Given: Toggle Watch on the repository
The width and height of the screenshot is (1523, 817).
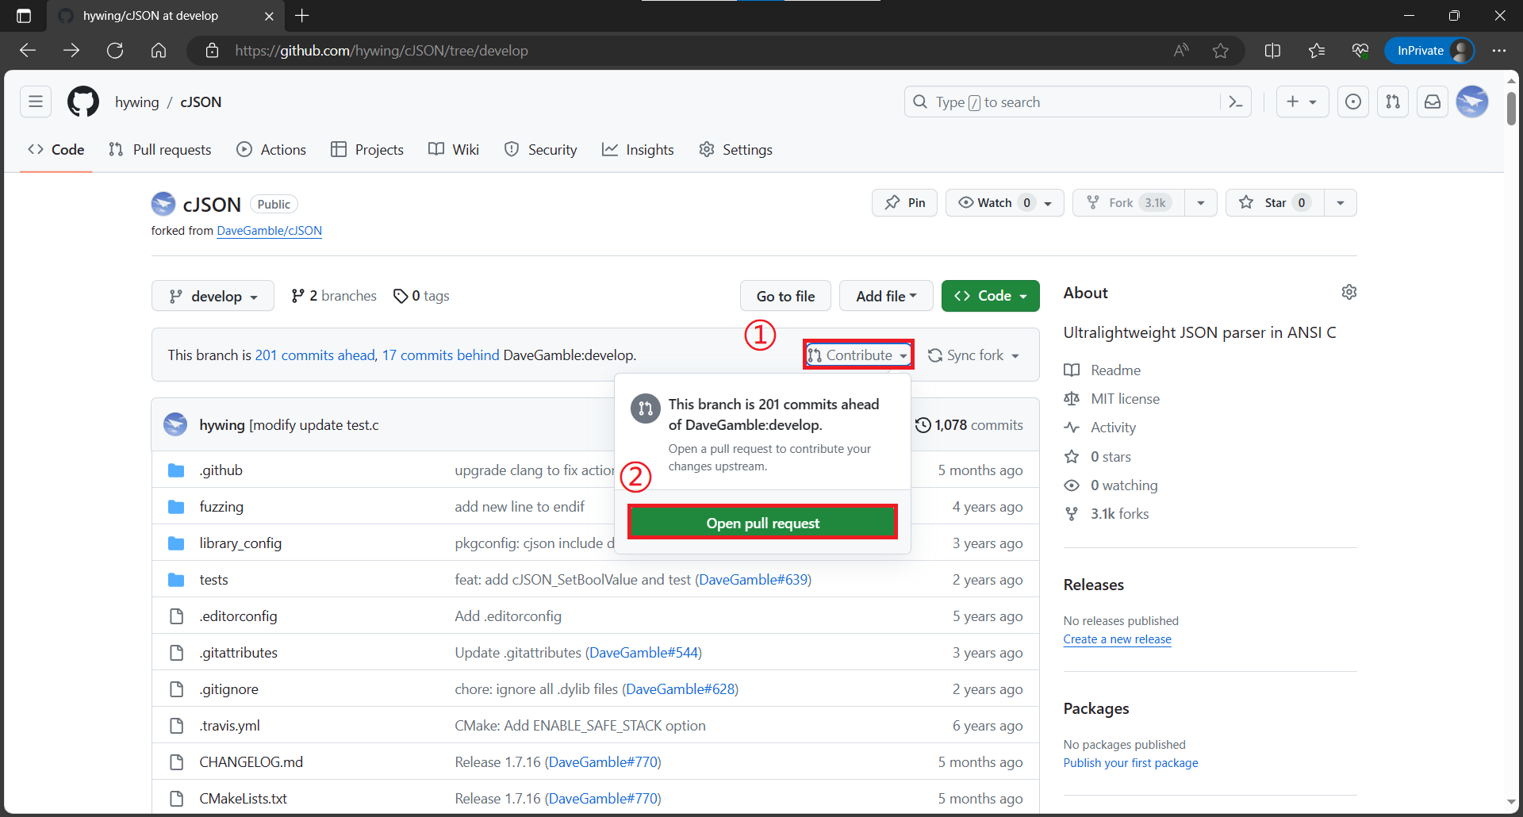Looking at the screenshot, I should pyautogui.click(x=1004, y=202).
